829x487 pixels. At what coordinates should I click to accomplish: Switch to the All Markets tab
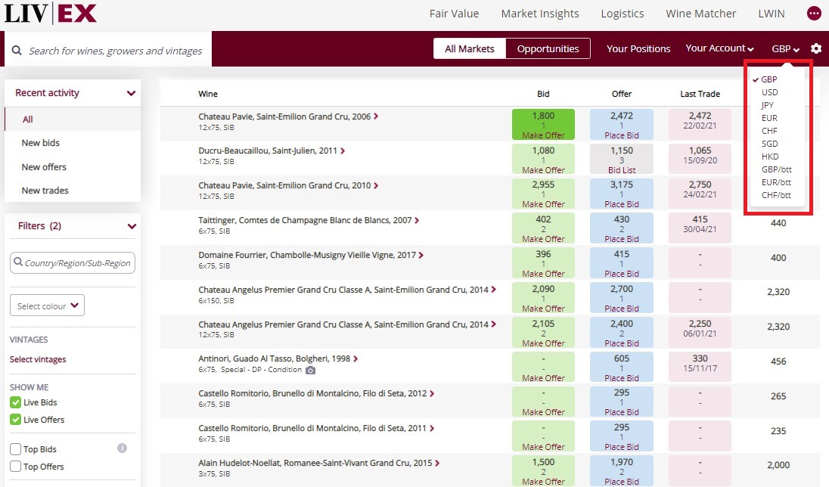point(470,48)
